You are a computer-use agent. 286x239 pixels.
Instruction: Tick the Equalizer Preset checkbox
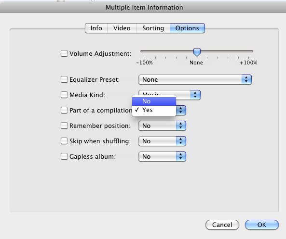click(x=64, y=79)
